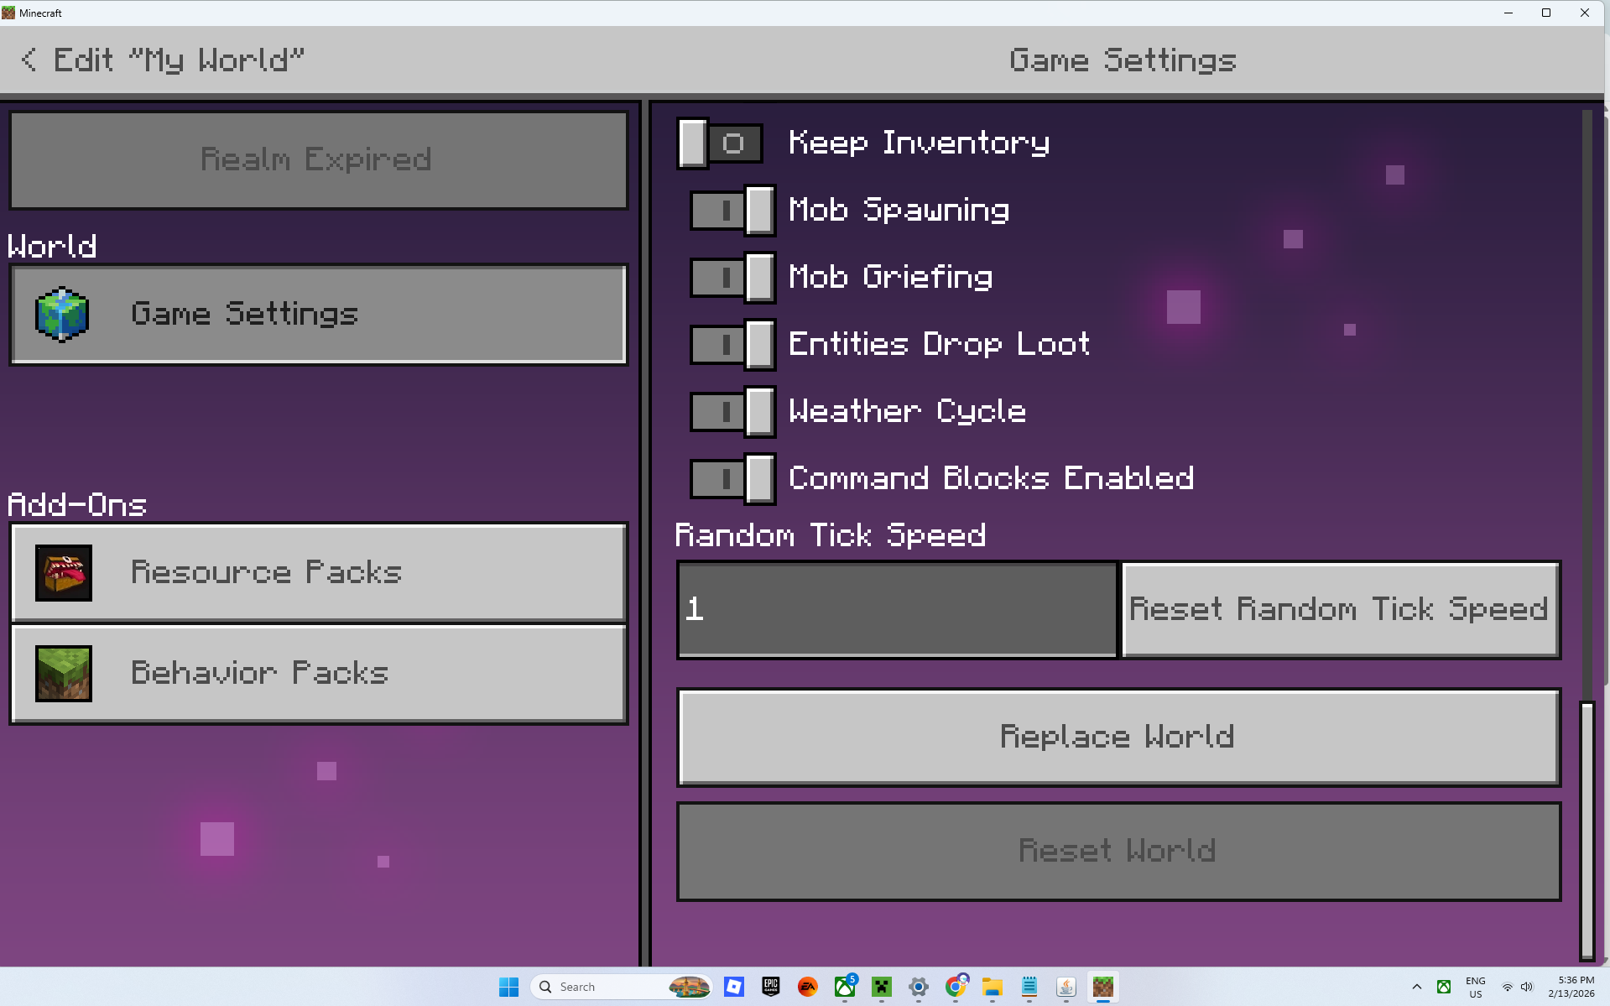
Task: Switch off the Weather Cycle toggle
Action: pyautogui.click(x=732, y=412)
